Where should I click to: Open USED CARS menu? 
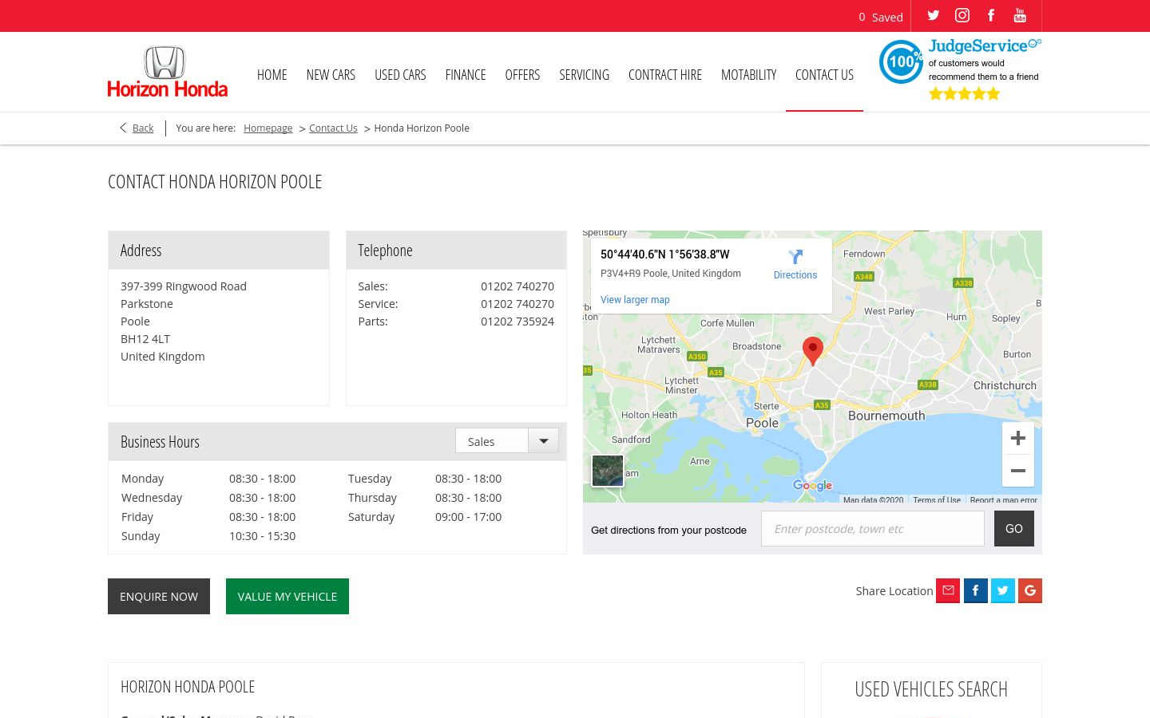point(400,74)
